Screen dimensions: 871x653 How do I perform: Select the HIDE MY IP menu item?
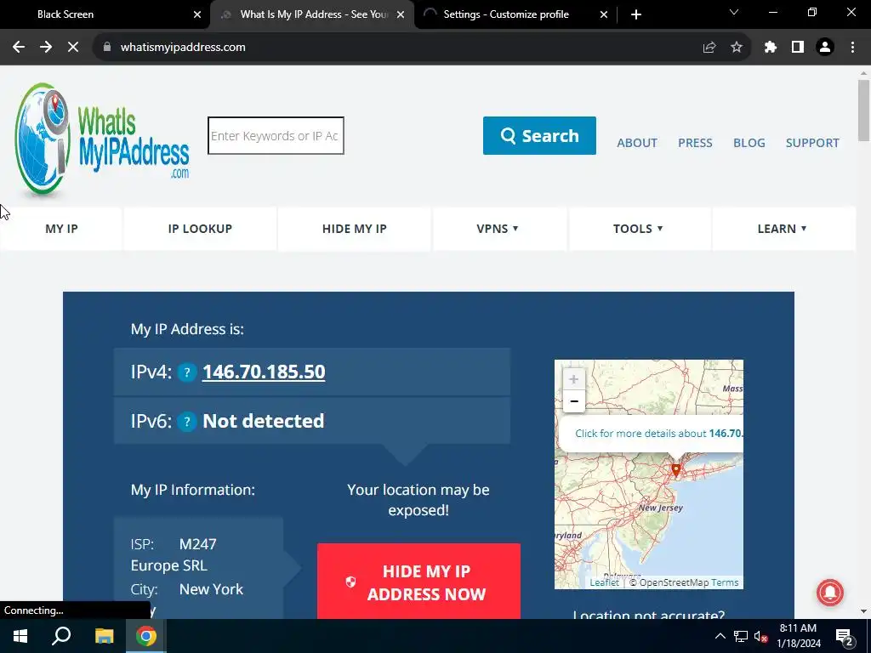[x=355, y=229]
